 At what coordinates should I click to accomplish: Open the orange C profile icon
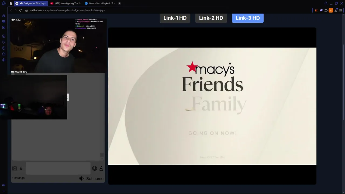[x=331, y=10]
